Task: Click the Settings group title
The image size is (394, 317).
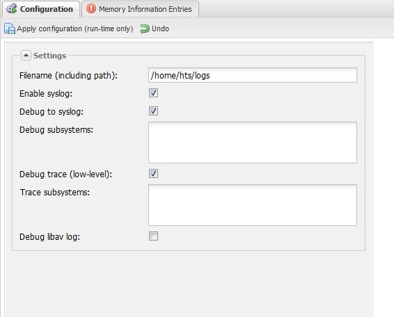Action: [49, 56]
